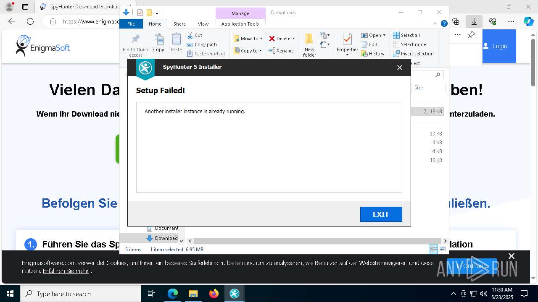
Task: Click Explorer quick access down-arrow icon
Action: point(126,13)
